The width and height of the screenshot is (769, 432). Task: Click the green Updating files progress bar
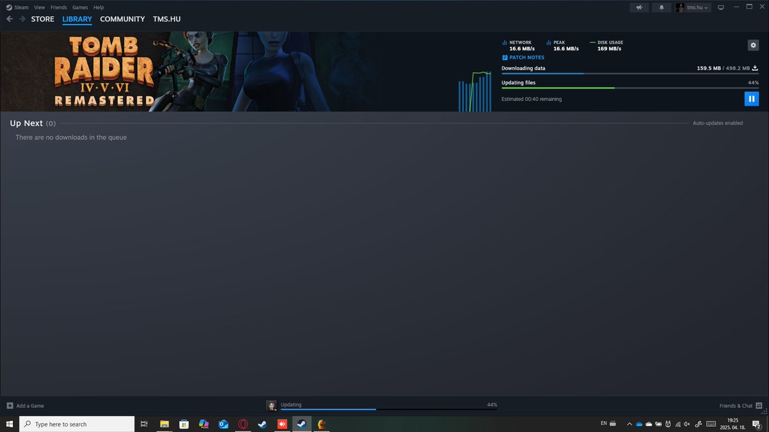pos(630,88)
